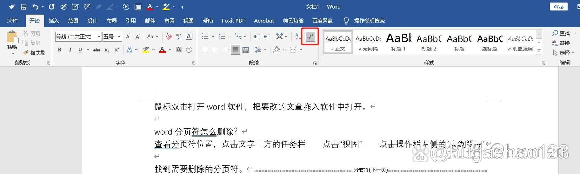Save the document from quick access toolbar
Image resolution: width=580 pixels, height=174 pixels.
click(23, 7)
